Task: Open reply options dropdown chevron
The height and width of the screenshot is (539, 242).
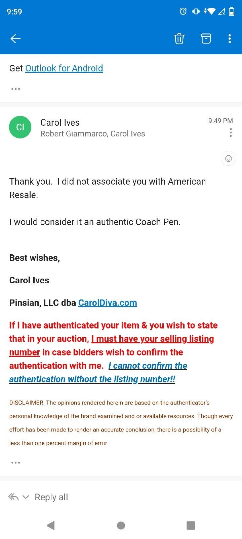Action: pos(26,497)
